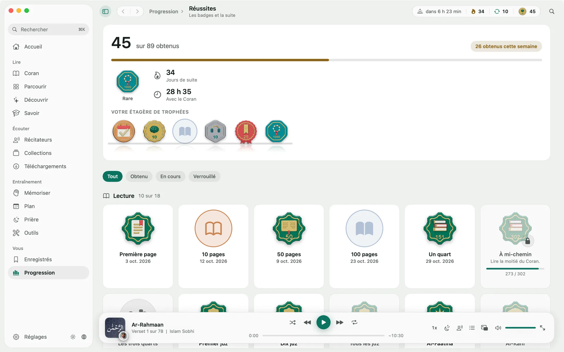Viewport: 564px width, 352px height.
Task: Adjust the volume slider
Action: click(521, 328)
